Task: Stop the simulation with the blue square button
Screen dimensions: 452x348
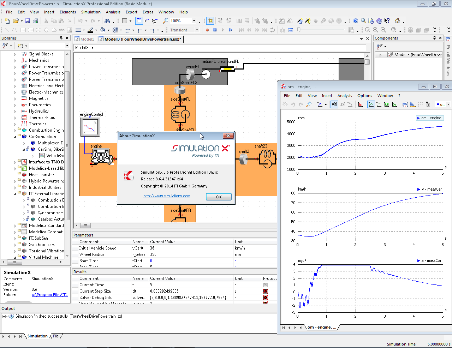Action: (x=215, y=30)
